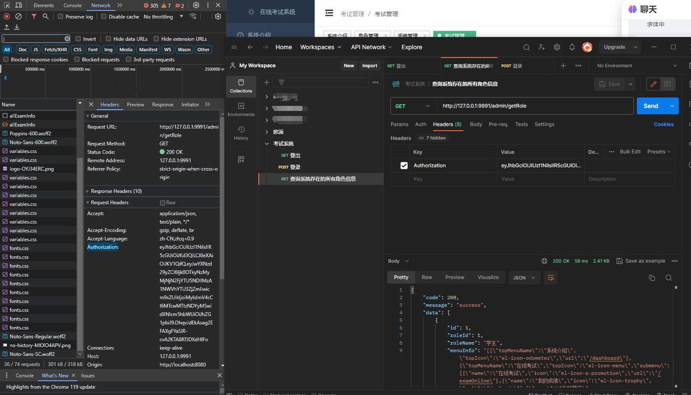Open the Cookies link in Postman
This screenshot has width=691, height=395.
[x=664, y=124]
